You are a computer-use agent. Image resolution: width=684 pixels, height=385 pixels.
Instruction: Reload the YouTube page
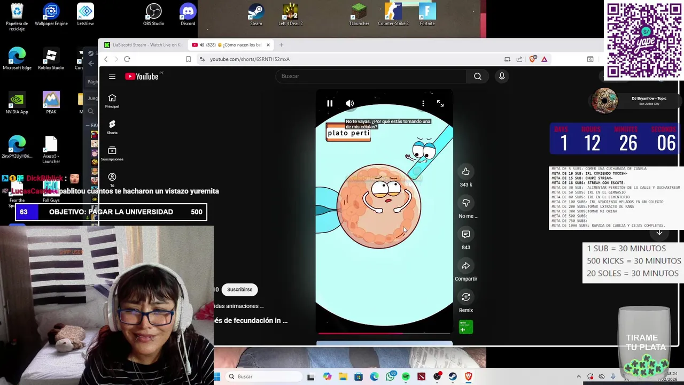tap(127, 59)
